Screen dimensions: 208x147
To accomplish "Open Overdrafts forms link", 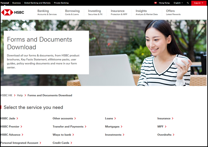I will 164,135.
